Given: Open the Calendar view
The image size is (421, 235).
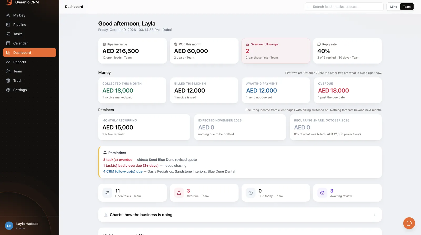Looking at the screenshot, I should click(x=29, y=43).
